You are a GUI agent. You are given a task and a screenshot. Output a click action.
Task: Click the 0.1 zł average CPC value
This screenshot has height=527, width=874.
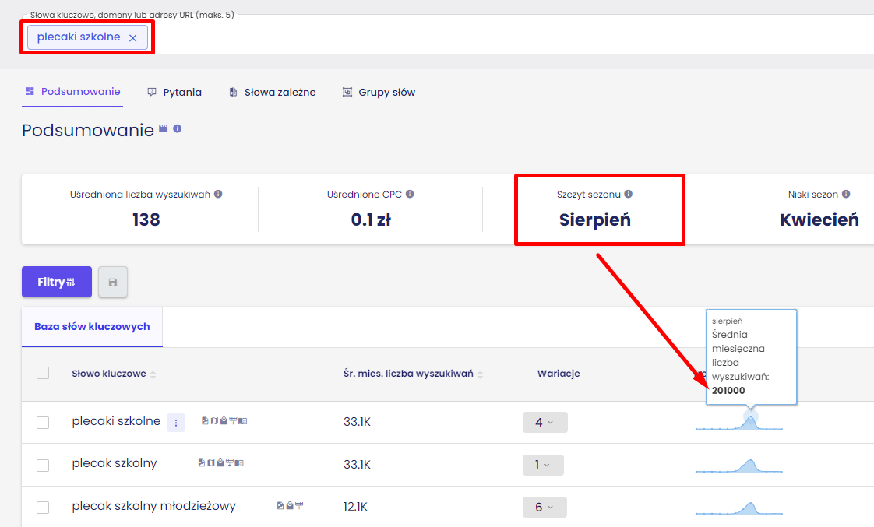371,220
